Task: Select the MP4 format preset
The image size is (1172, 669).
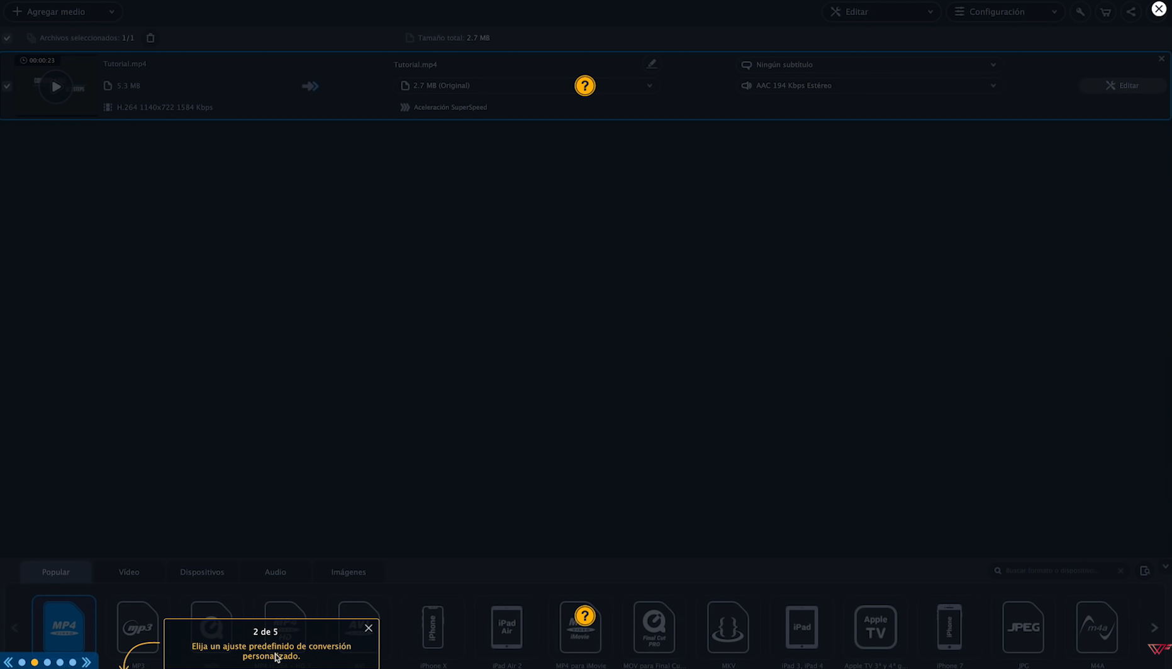Action: 64,627
